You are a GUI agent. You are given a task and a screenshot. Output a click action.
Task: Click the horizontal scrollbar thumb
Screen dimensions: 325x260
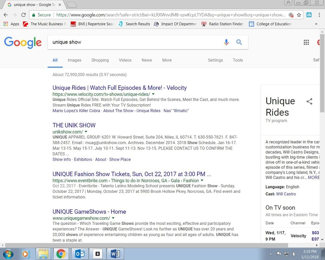pyautogui.click(x=147, y=245)
